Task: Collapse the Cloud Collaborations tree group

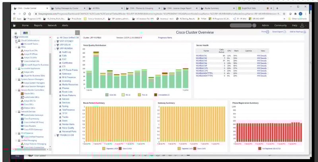Action: pyautogui.click(x=16, y=41)
